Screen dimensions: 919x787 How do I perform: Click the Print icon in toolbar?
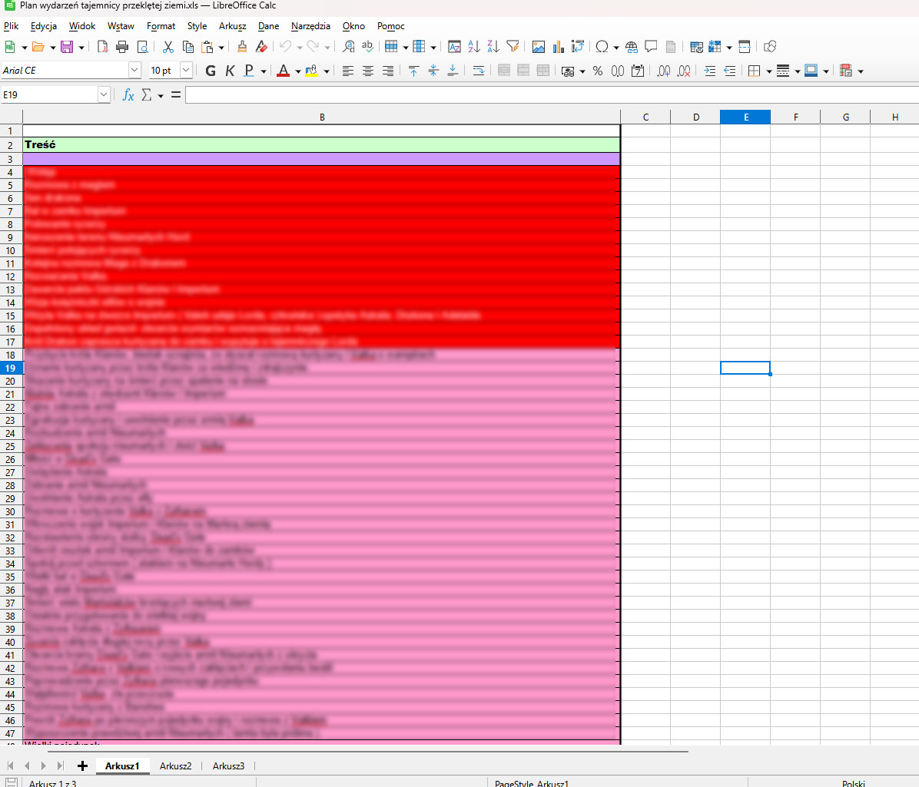[x=122, y=47]
